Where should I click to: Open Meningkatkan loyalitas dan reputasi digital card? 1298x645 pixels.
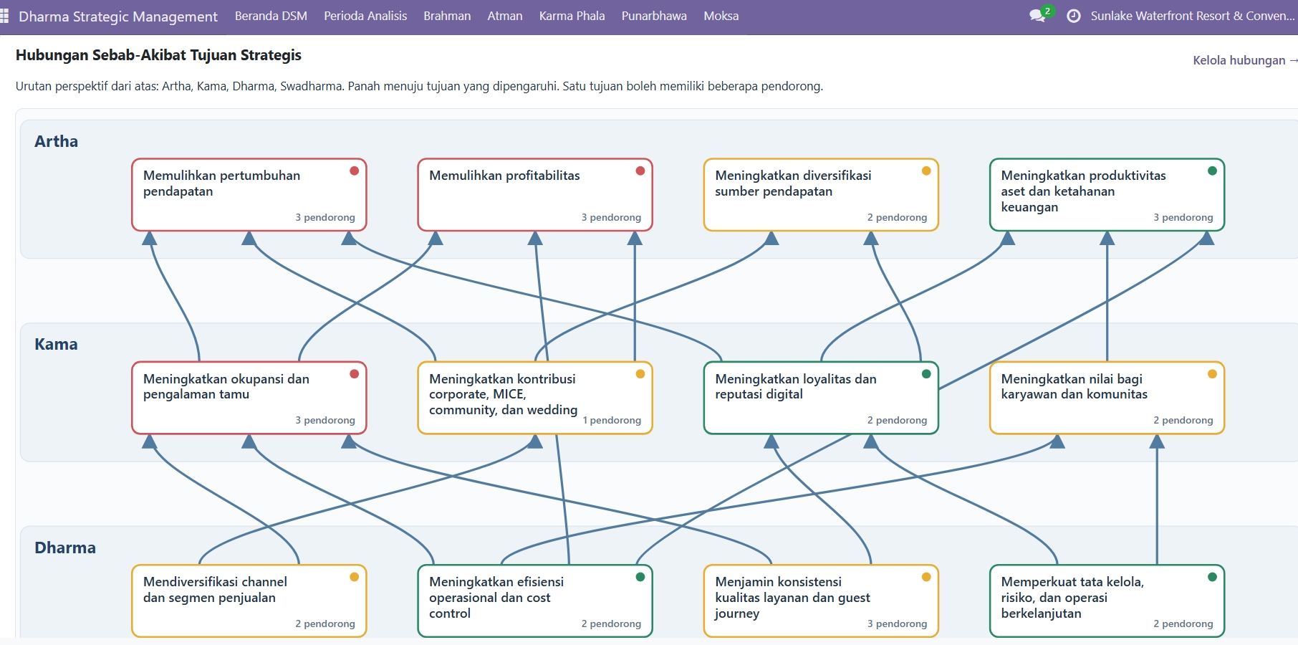click(x=821, y=398)
